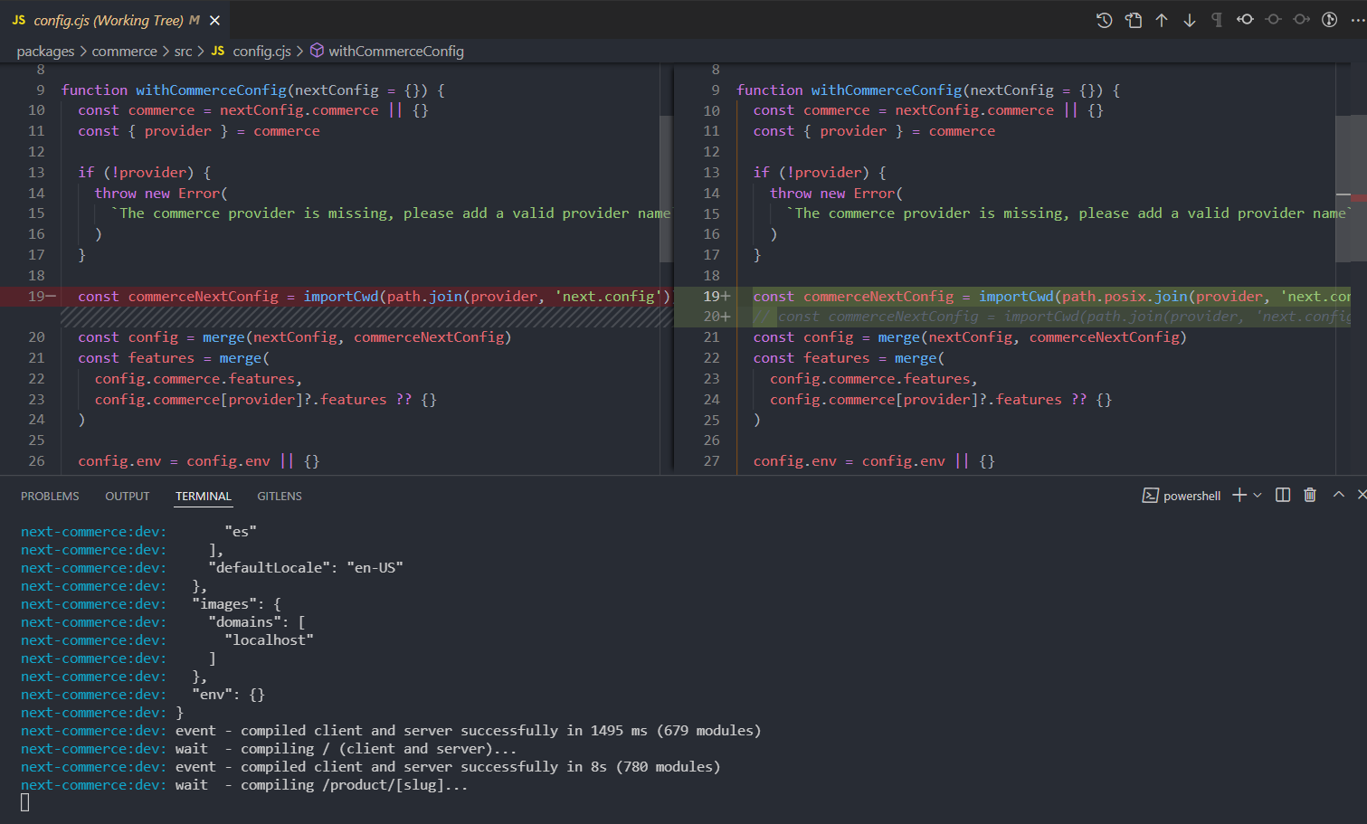Screen dimensions: 1367x824
Task: Click terminal line '"defaultLocale": "en-US"'
Action: coord(306,568)
